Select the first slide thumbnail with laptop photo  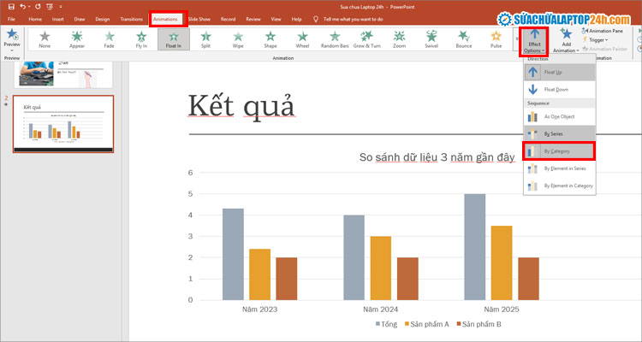tap(63, 74)
